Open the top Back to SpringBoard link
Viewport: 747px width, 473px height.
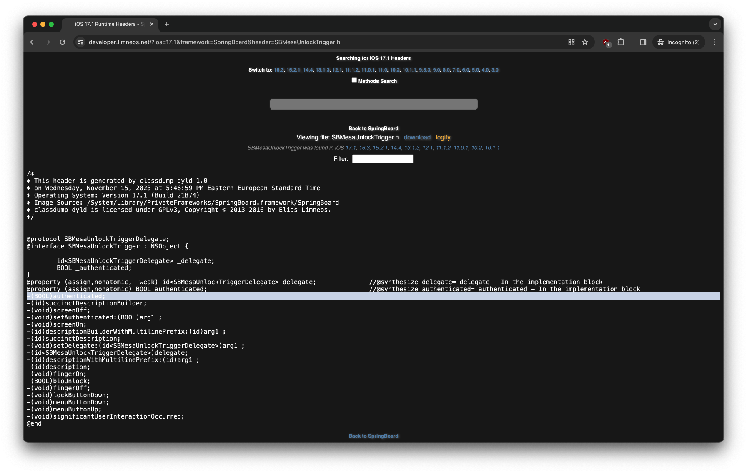coord(373,129)
